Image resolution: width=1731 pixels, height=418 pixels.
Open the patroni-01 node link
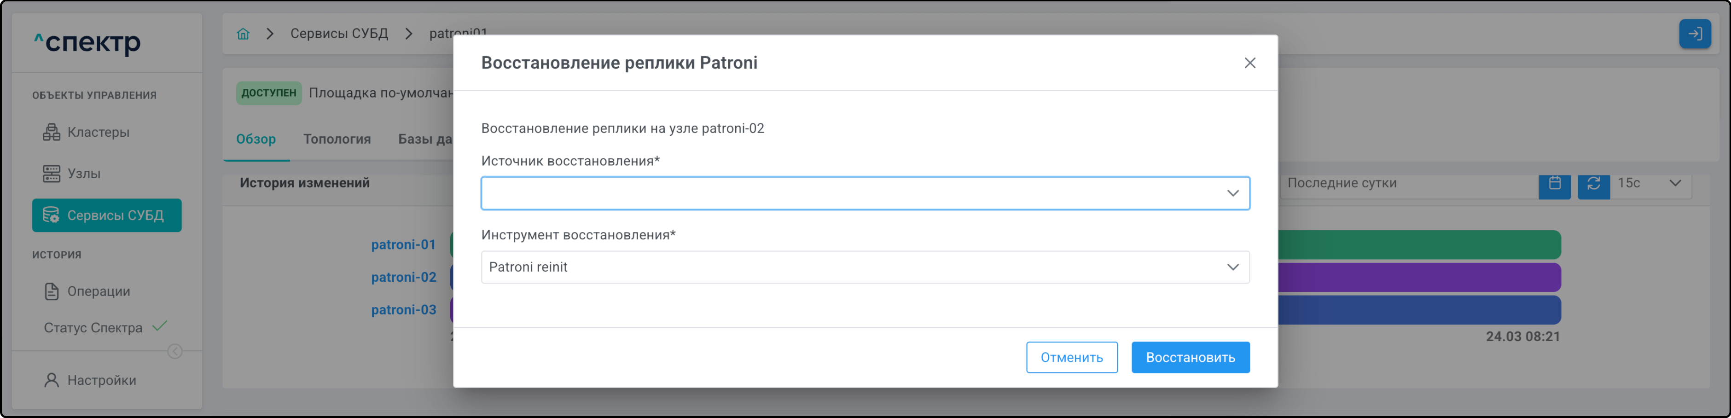tap(403, 244)
